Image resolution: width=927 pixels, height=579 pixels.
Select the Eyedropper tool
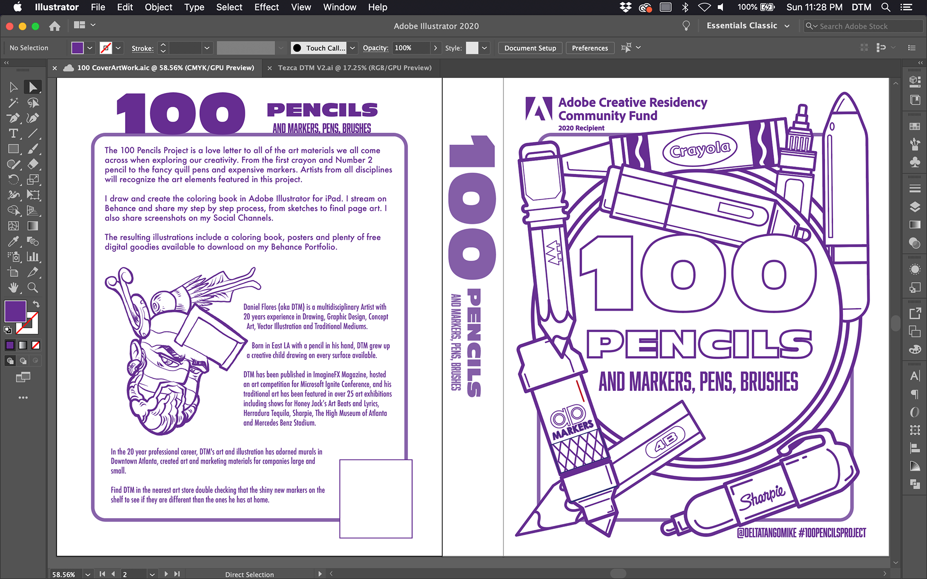[x=14, y=241]
